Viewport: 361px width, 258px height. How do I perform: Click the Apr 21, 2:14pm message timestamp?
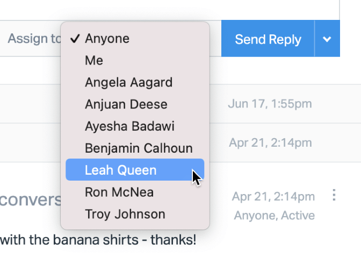click(273, 196)
